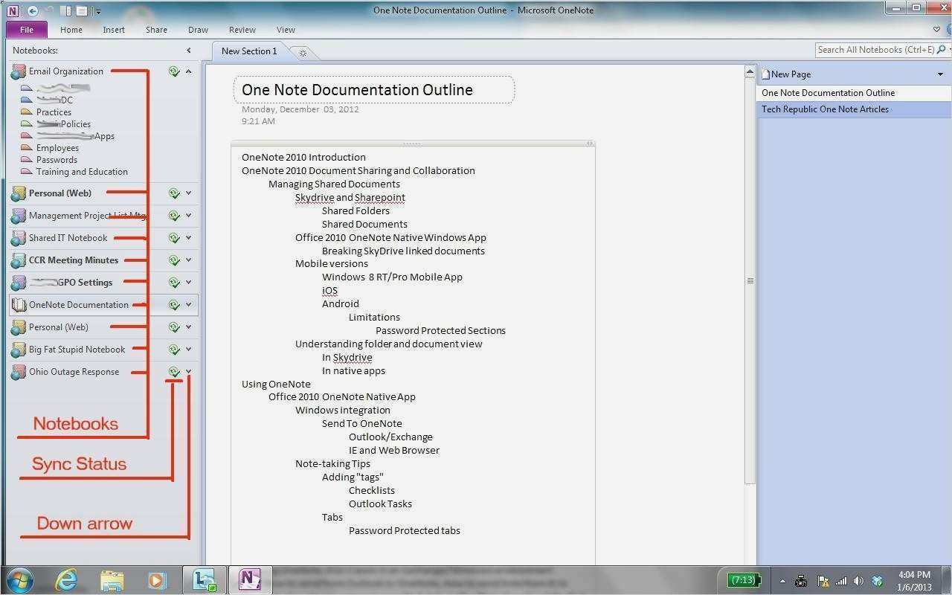Expand the Management Project List notebook

coord(188,216)
